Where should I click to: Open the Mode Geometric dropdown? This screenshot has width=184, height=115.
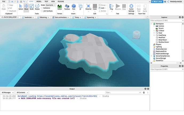point(51,5)
